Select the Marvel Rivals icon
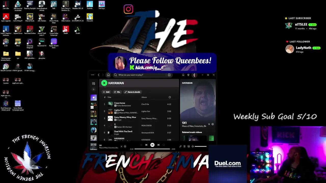The height and width of the screenshot is (183, 326). [x=30, y=18]
